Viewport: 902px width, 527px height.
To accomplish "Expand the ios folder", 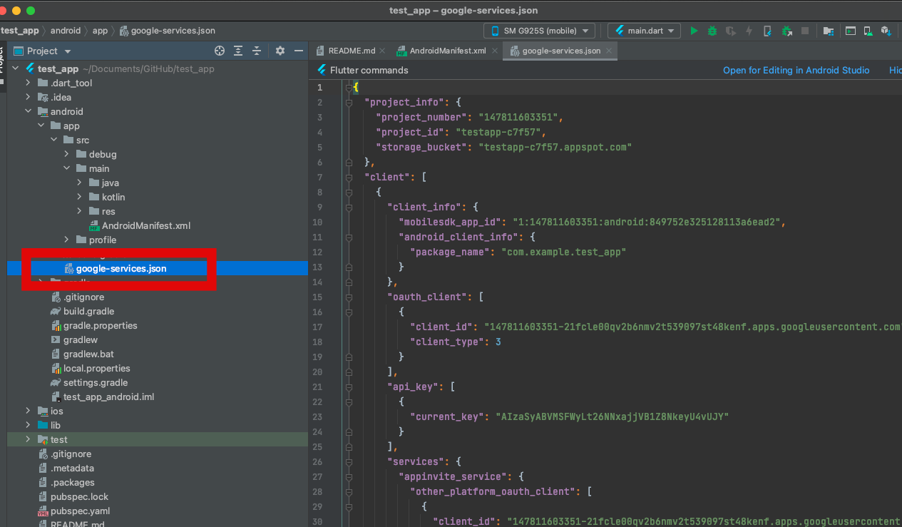I will pos(29,411).
